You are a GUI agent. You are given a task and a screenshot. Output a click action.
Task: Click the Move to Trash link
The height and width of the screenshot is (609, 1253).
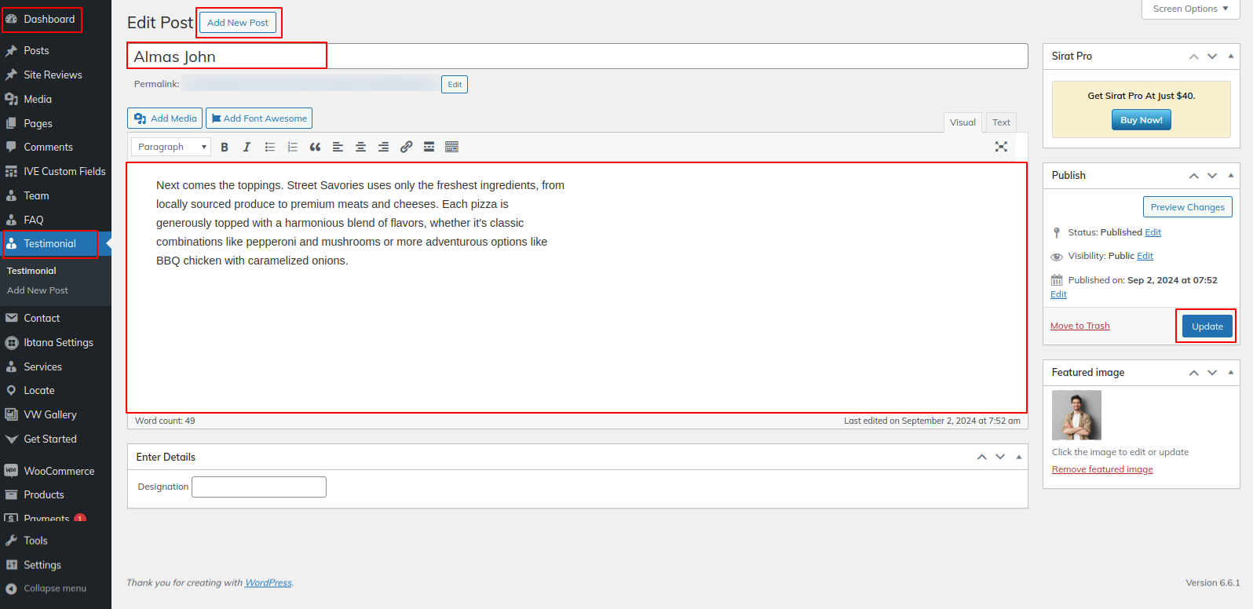pos(1079,326)
